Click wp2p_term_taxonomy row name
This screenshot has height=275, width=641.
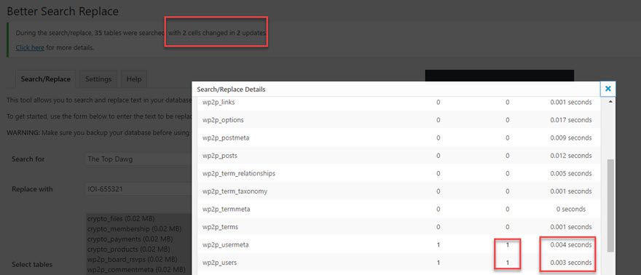235,191
